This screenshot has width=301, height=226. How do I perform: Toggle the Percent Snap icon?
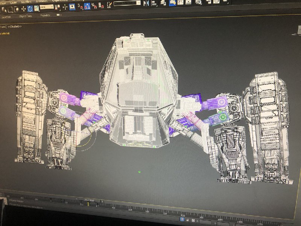94,6
